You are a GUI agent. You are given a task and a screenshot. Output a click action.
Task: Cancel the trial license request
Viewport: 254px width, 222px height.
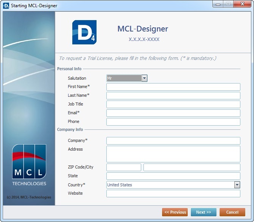(x=232, y=212)
